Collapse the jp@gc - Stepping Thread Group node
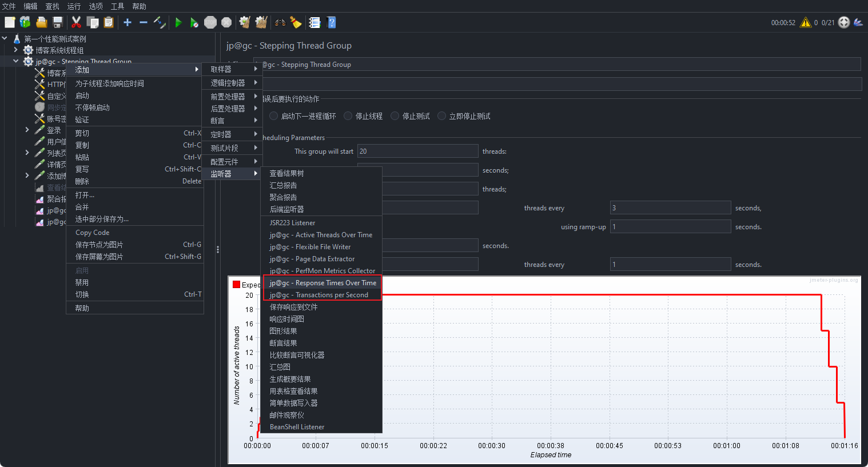This screenshot has width=868, height=467. click(x=16, y=61)
